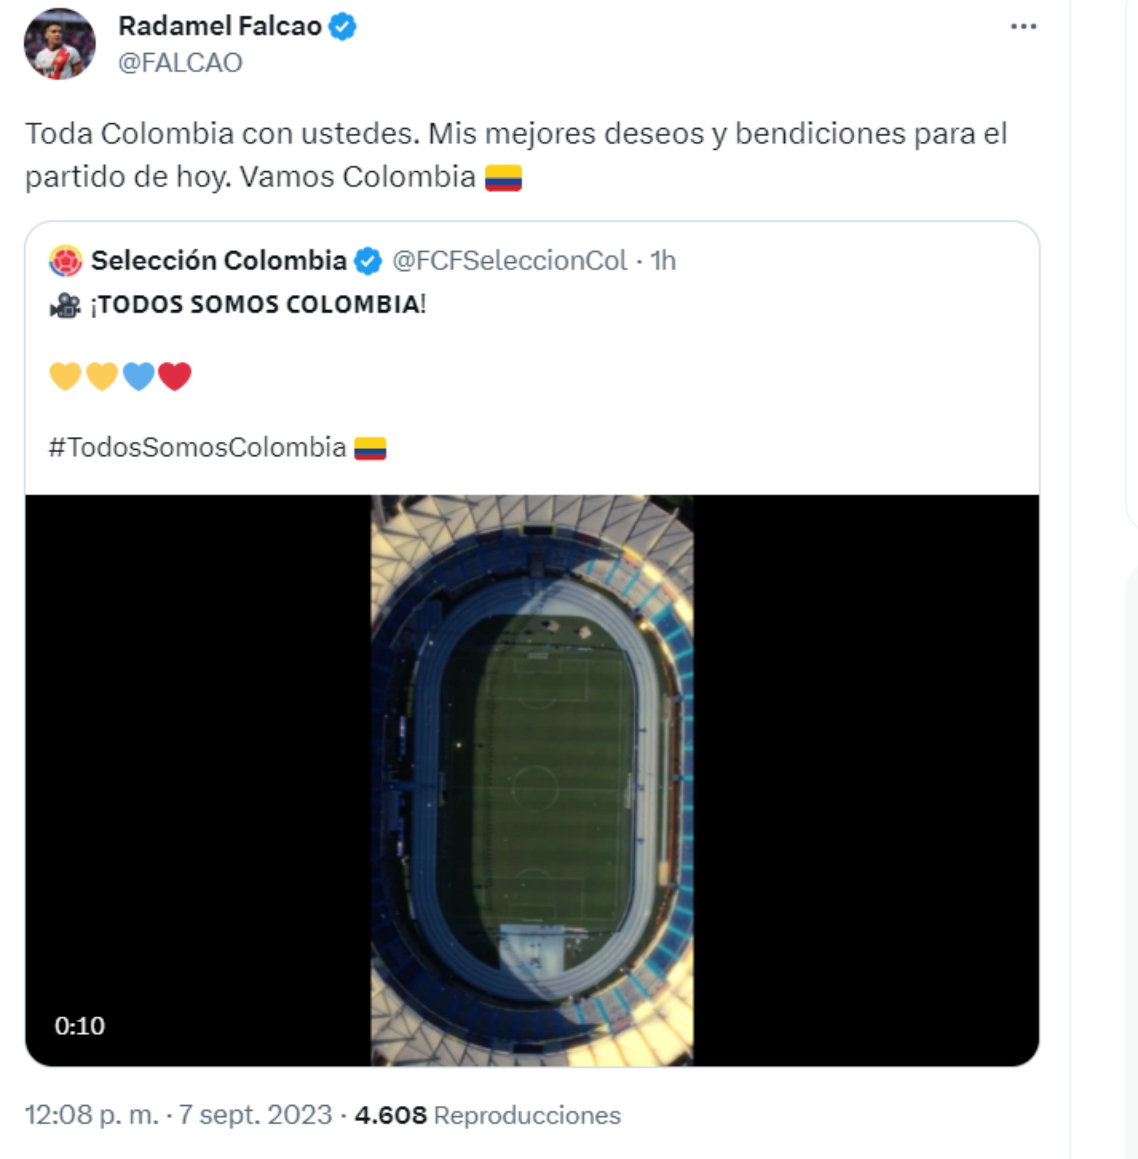
Task: Click the quoted tweet's 1h timestamp
Action: (663, 261)
